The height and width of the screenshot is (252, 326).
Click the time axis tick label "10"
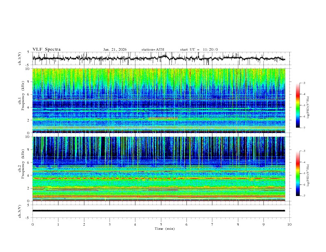pos(289,224)
